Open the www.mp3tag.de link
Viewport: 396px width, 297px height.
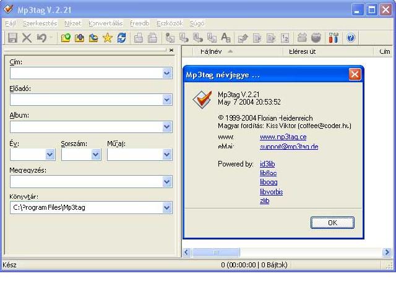pyautogui.click(x=283, y=137)
